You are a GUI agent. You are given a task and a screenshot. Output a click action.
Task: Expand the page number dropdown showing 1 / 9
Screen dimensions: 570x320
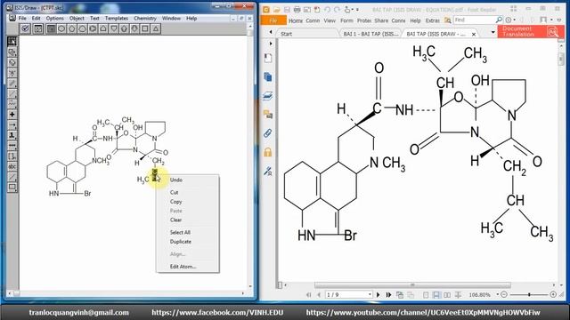click(x=370, y=294)
